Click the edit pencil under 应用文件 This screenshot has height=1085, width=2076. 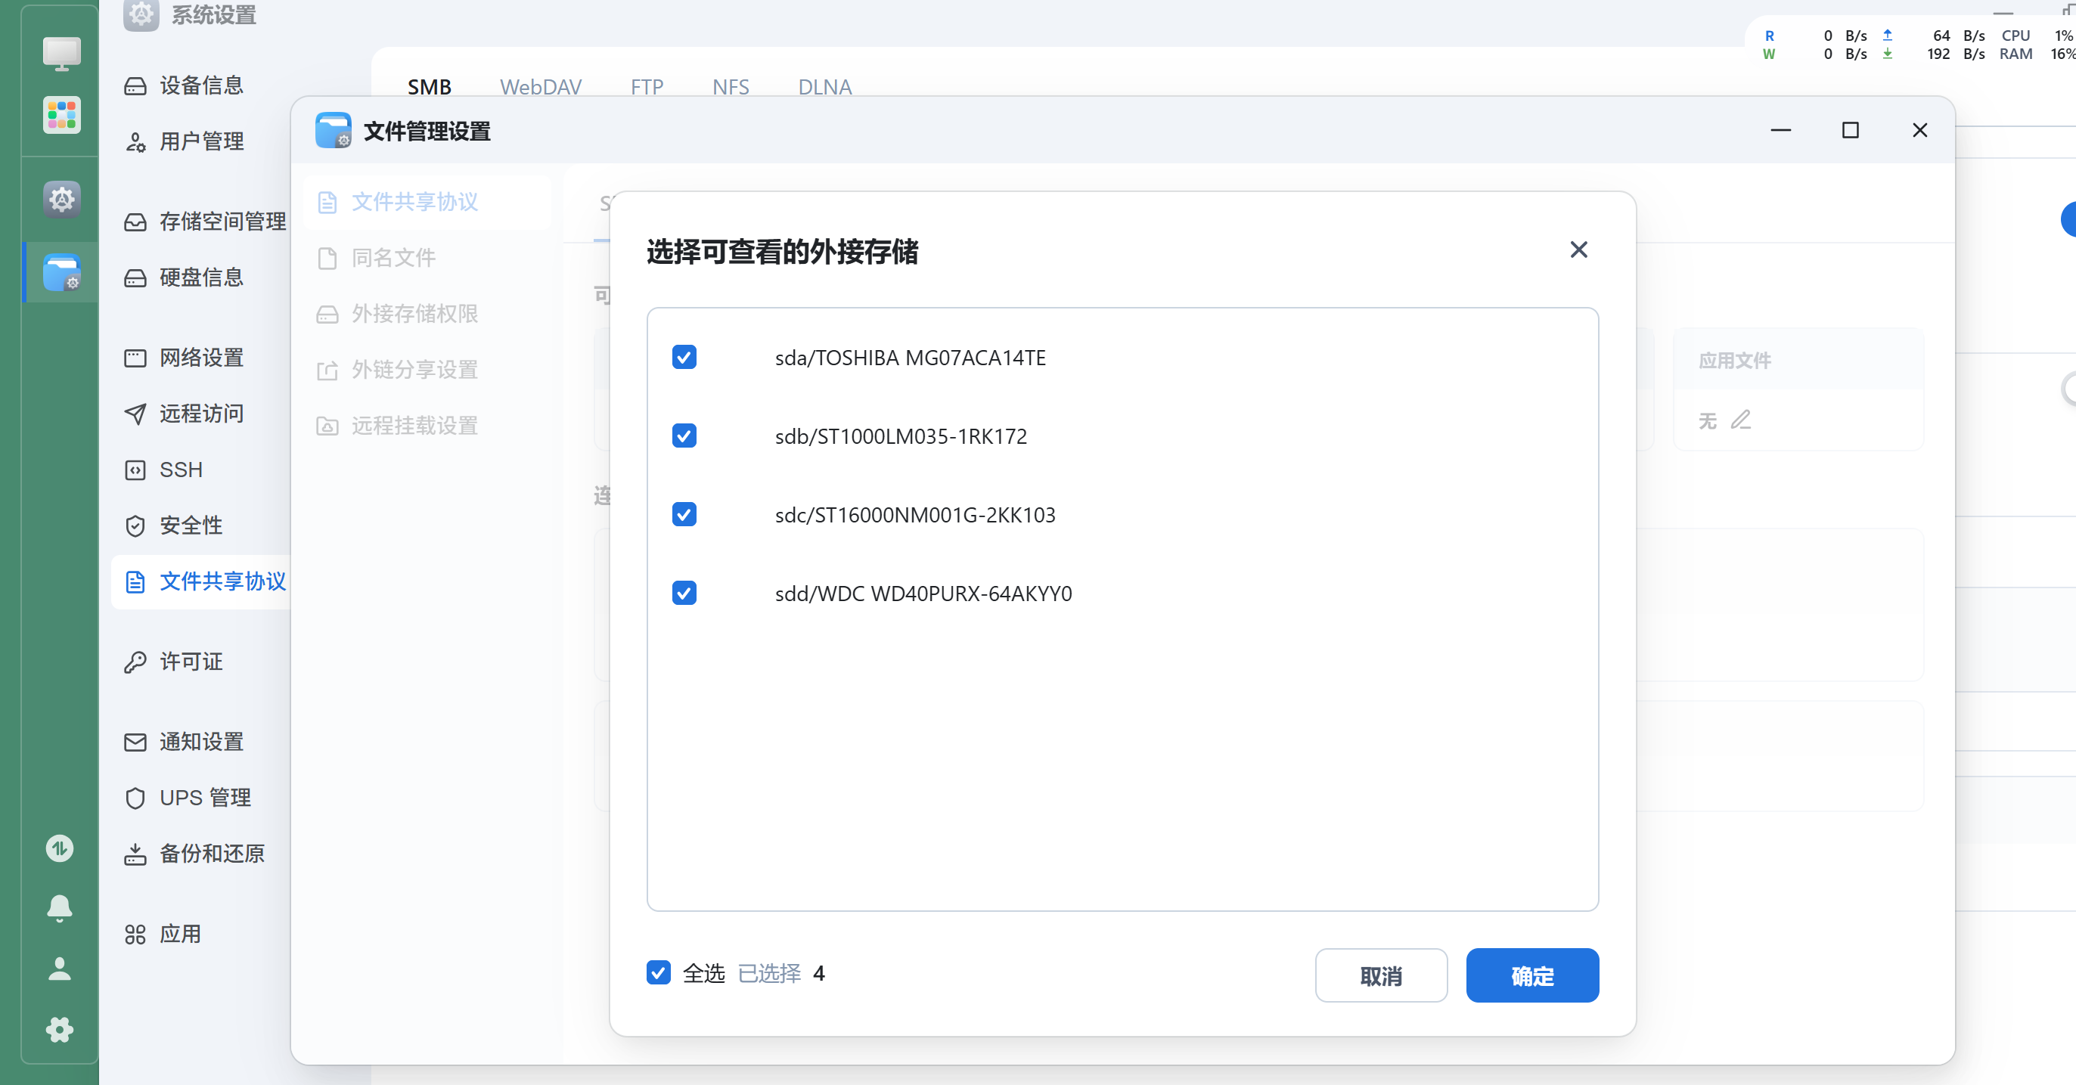pyautogui.click(x=1741, y=420)
